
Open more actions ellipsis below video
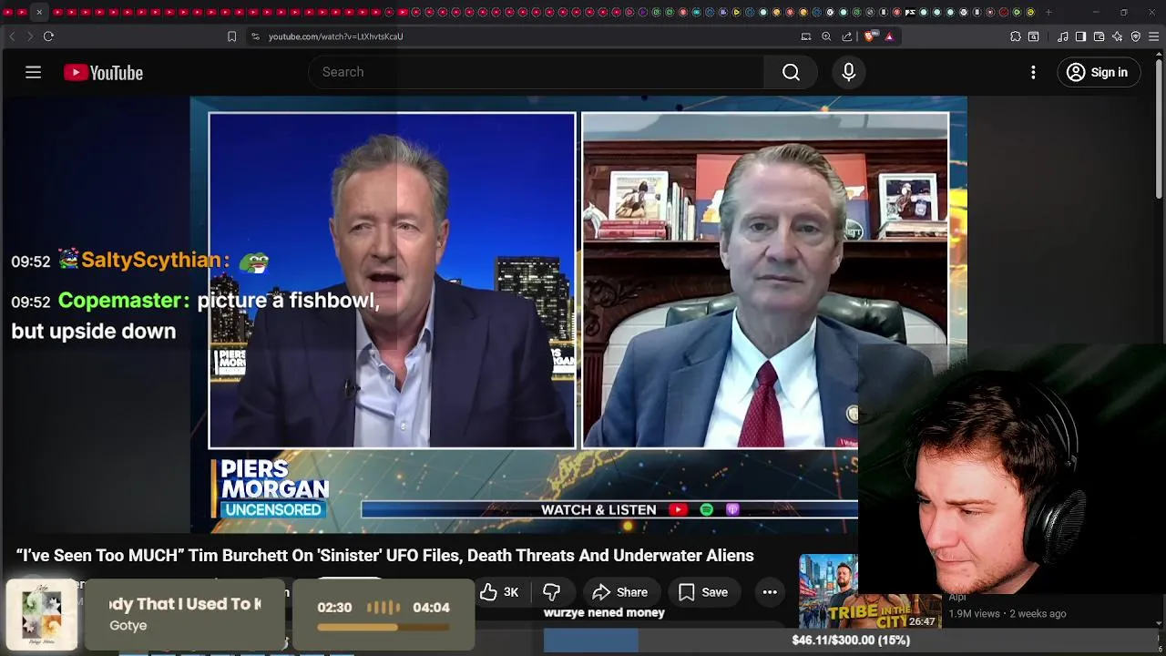click(x=770, y=592)
